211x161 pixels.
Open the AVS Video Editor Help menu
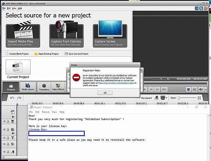point(20,8)
